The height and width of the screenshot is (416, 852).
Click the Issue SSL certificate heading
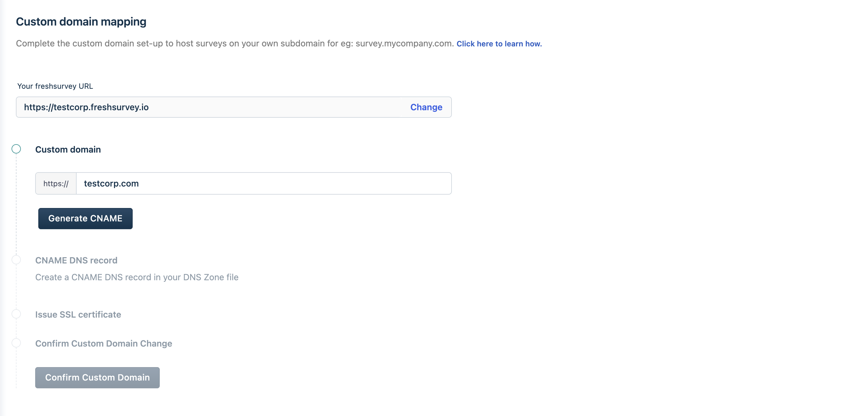pos(78,314)
